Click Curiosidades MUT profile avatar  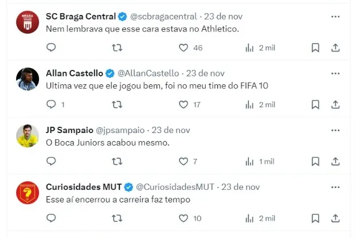[x=27, y=192]
